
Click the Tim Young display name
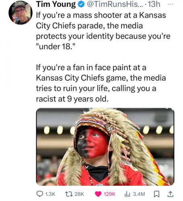(x=56, y=4)
